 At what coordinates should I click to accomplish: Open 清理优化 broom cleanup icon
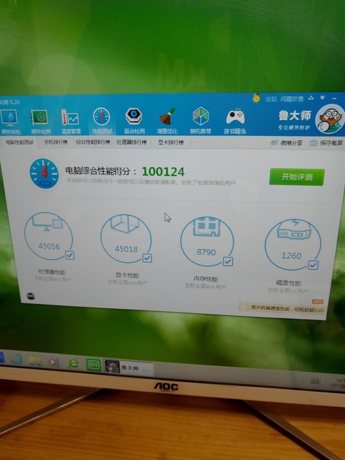click(x=167, y=121)
